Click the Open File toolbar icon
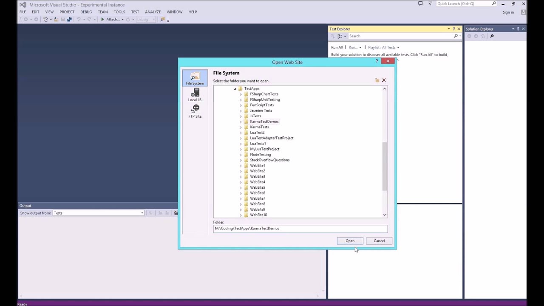This screenshot has height=306, width=544. 56,19
